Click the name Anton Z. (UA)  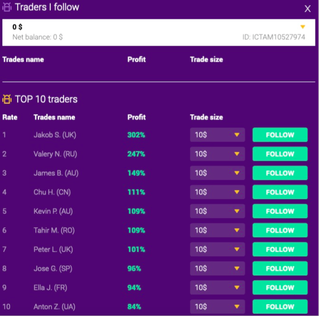pyautogui.click(x=54, y=307)
